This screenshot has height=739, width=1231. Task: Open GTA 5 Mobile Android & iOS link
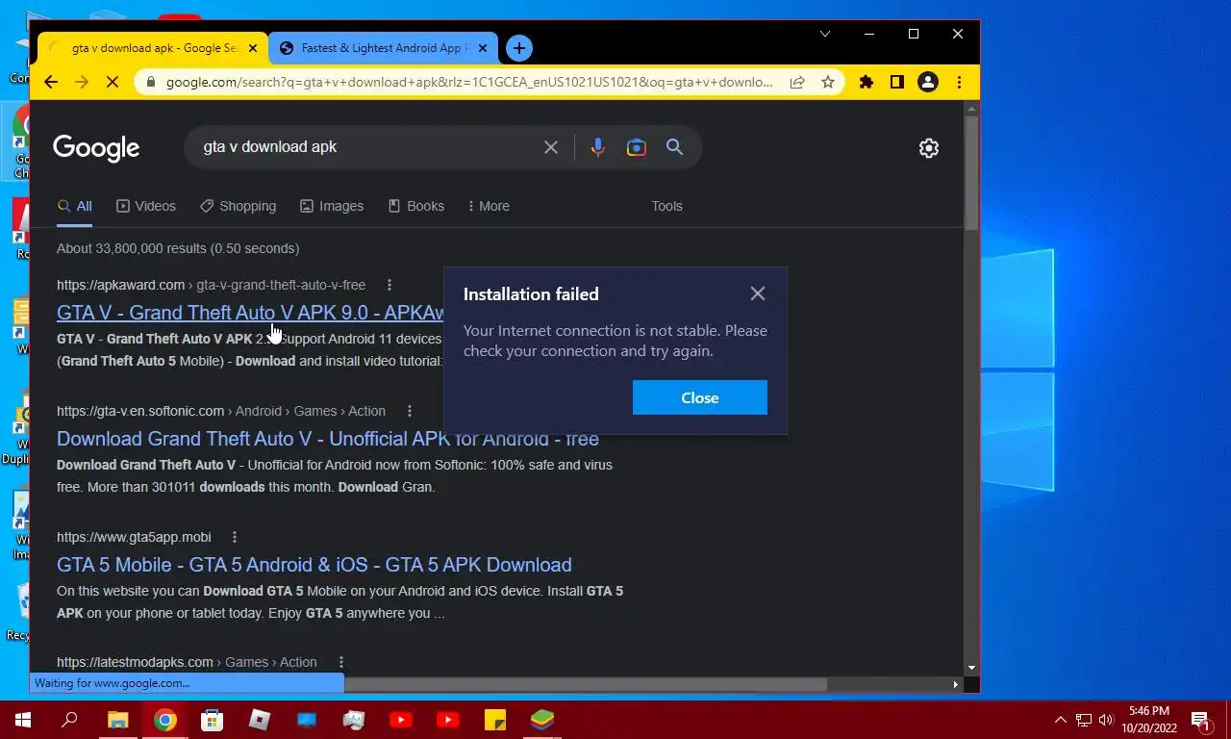[x=314, y=565]
